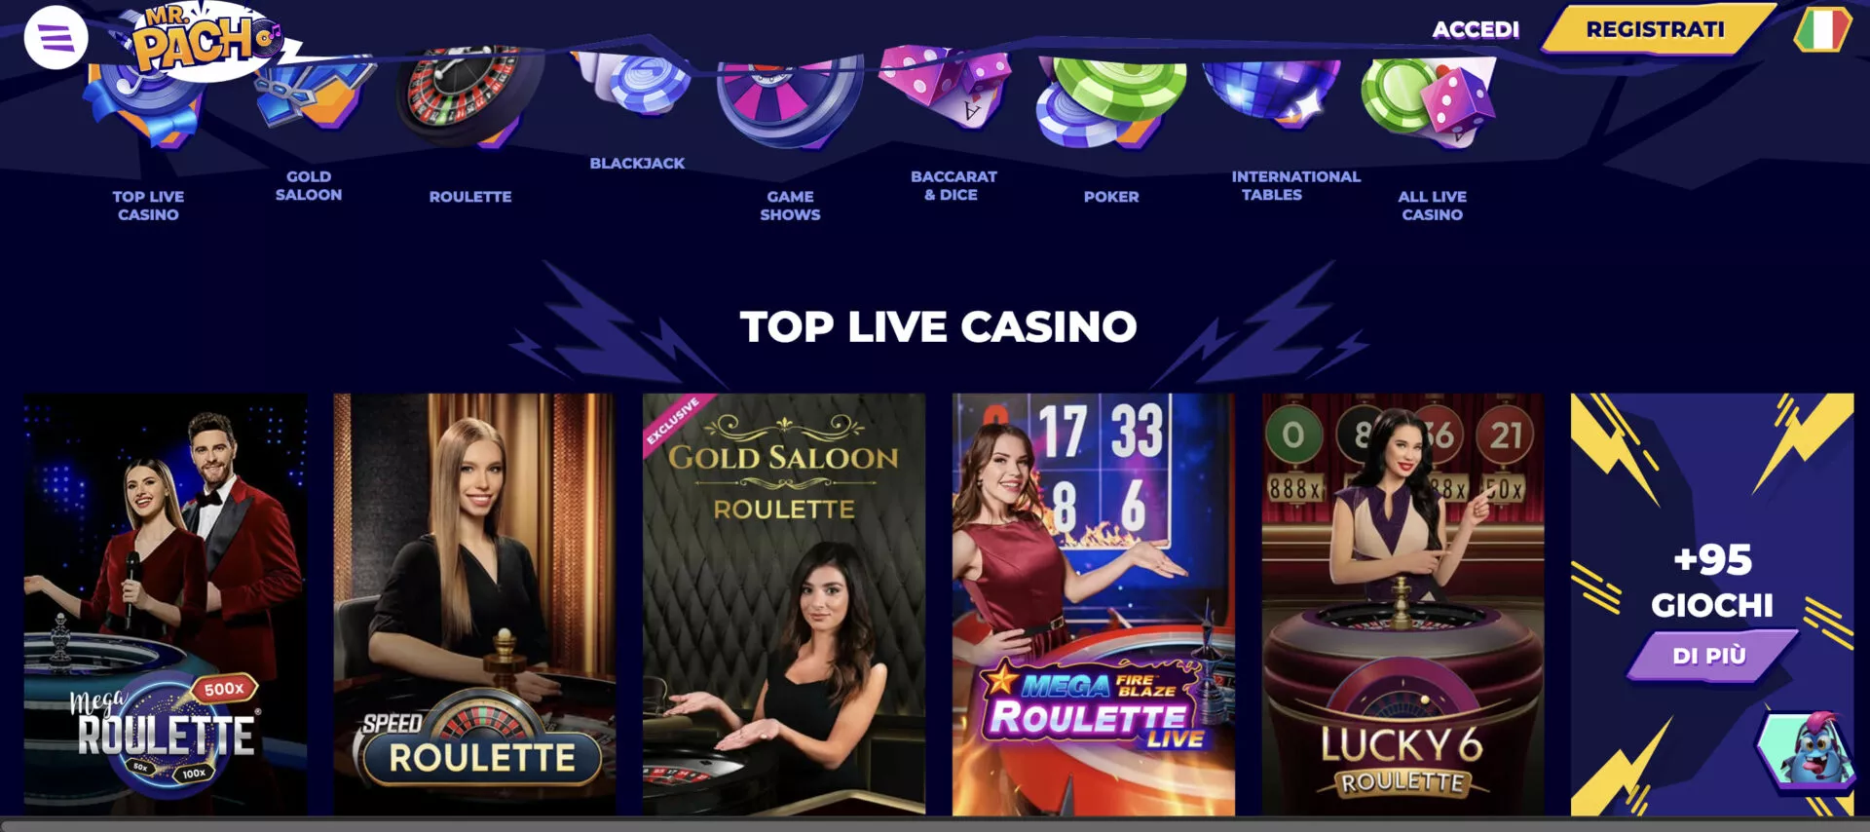Switch to Top Live Casino category
Image resolution: width=1870 pixels, height=832 pixels.
tap(148, 206)
